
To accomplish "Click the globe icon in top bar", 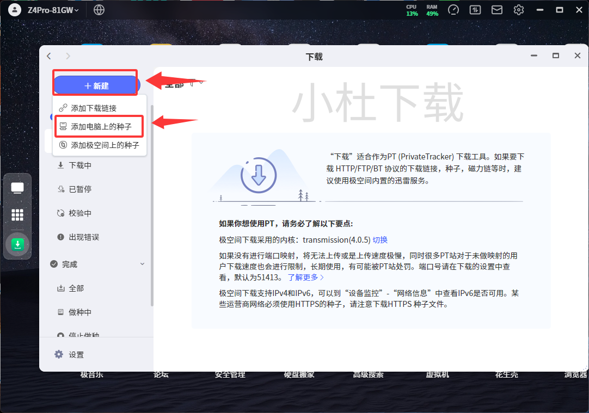I will click(99, 10).
